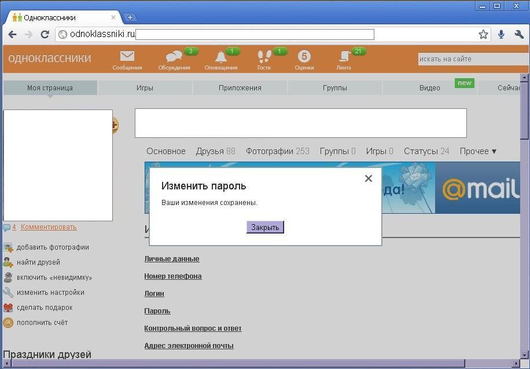Open the Логин settings link

click(x=154, y=294)
